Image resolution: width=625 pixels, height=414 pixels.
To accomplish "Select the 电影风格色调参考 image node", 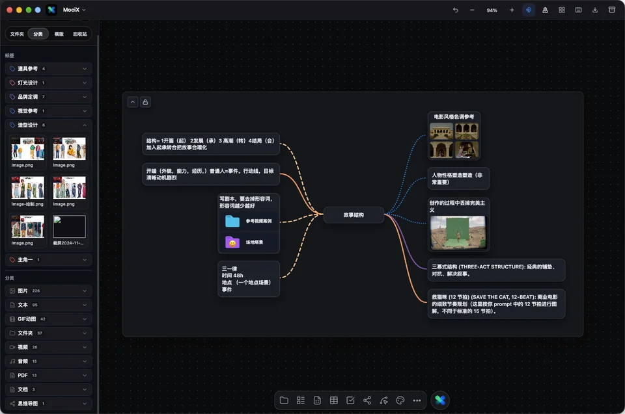I will (454, 136).
